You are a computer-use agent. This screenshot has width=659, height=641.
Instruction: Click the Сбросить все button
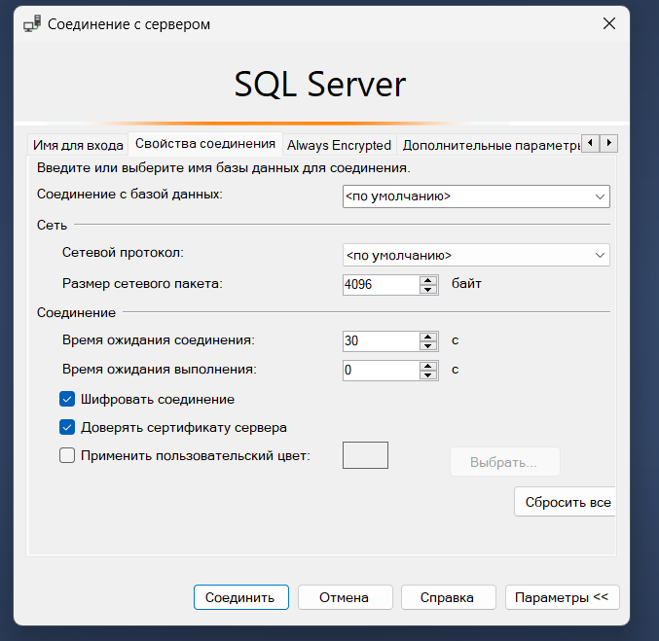point(566,502)
